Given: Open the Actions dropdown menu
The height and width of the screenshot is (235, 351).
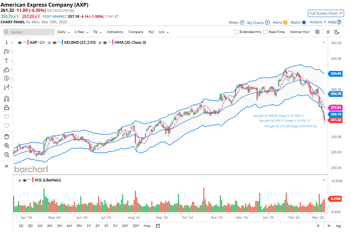Looking at the screenshot, I should 317,22.
